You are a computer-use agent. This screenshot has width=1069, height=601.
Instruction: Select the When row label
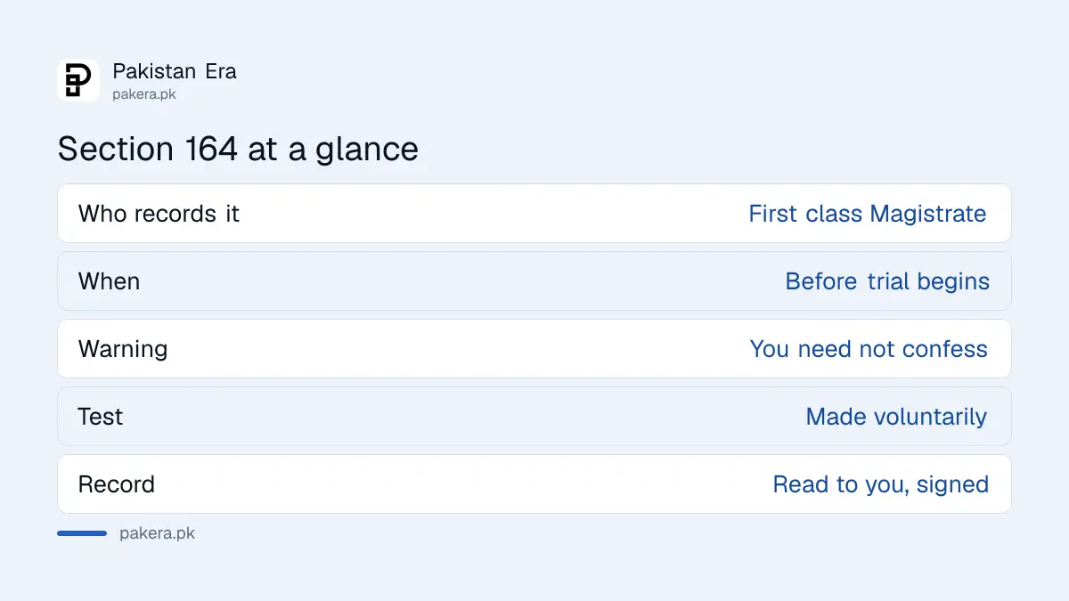tap(109, 281)
